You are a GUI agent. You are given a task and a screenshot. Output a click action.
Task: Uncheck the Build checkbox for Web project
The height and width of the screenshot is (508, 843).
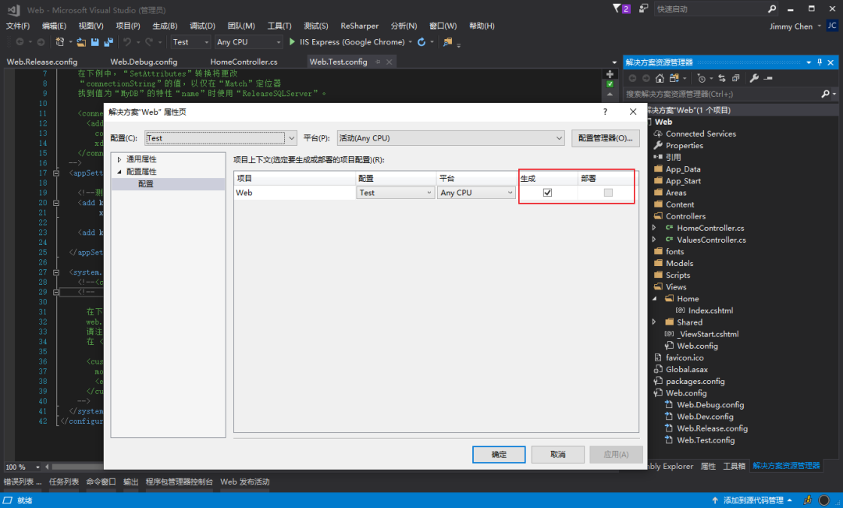click(x=547, y=193)
